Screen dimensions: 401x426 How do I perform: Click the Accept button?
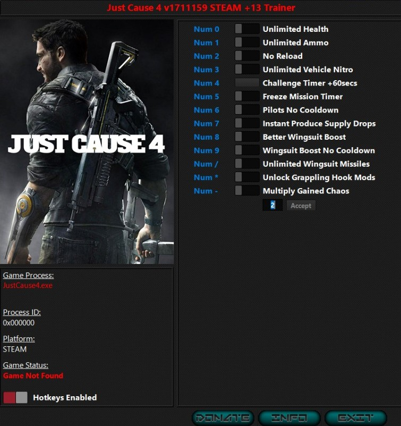pos(301,206)
